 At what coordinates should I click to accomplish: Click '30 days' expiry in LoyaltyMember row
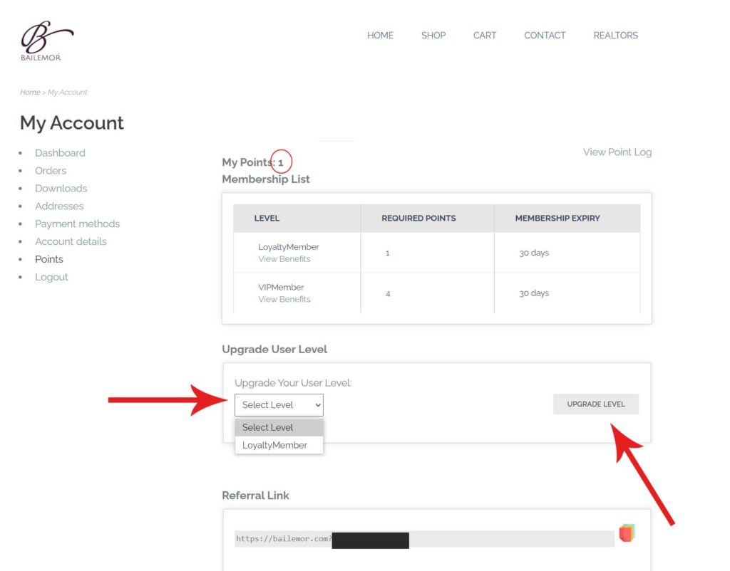point(534,253)
